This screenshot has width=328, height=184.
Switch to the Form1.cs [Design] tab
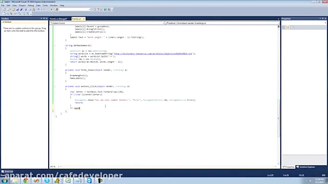pyautogui.click(x=59, y=19)
